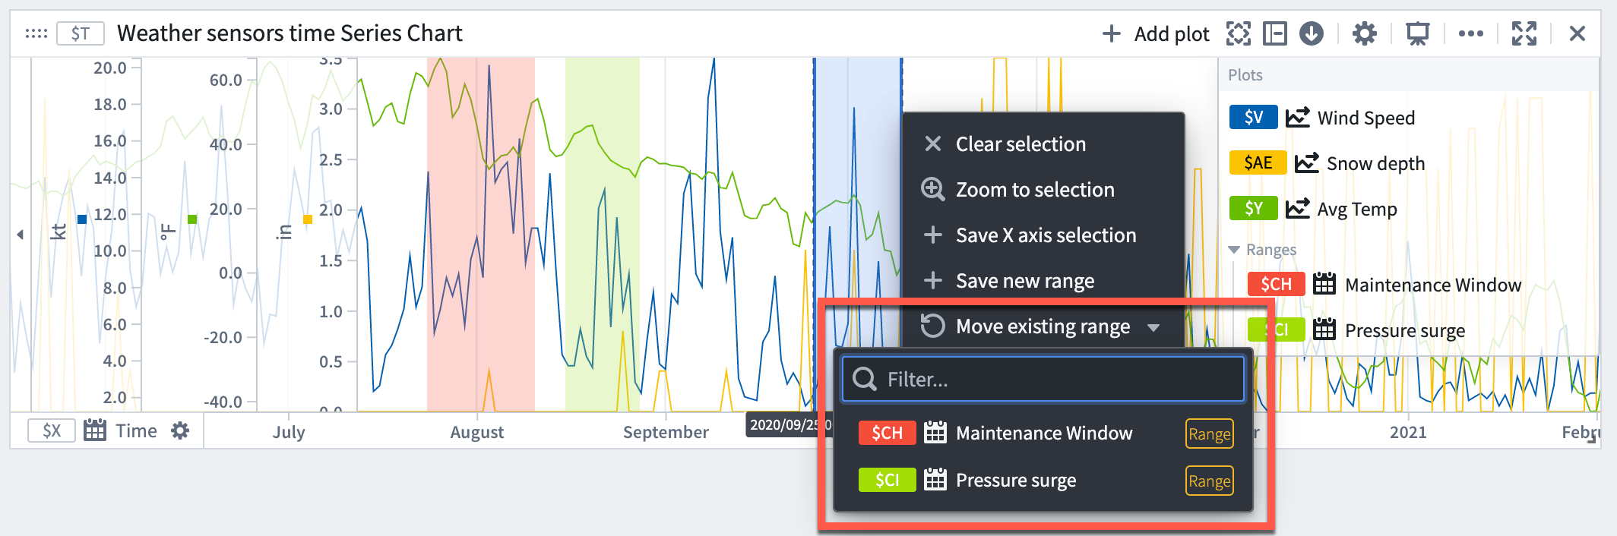Toggle the Avg Temp $Y plot tag
Screen dimensions: 1617x536
tap(1253, 209)
